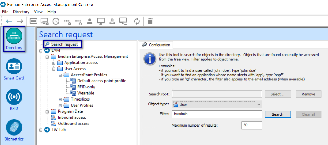The width and height of the screenshot is (328, 145).
Task: Select the EAM root label
Action: click(56, 50)
